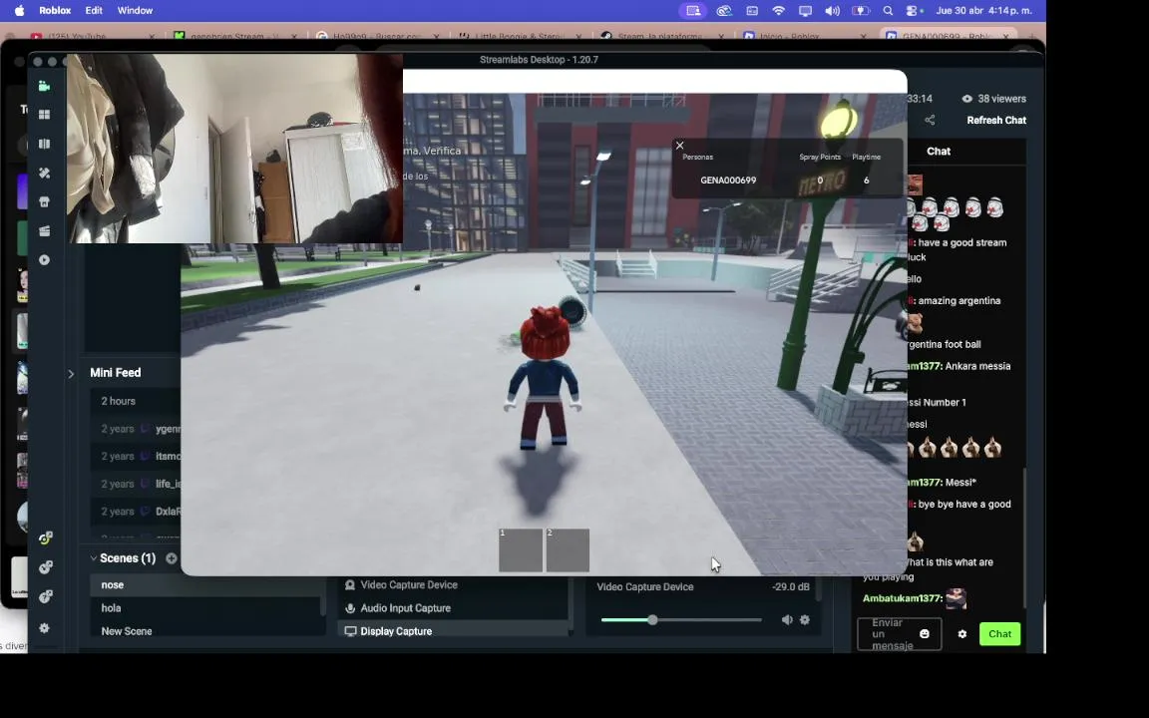Open the green-highlighted link icon in lower sidebar
Screen dimensions: 1149x718
pyautogui.click(x=46, y=538)
